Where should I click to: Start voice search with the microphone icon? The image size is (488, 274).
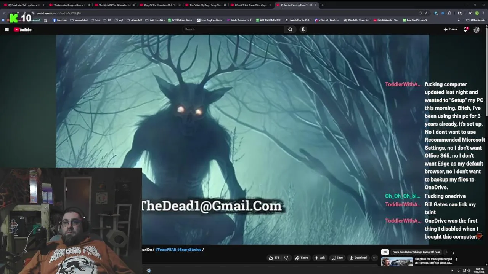pos(303,29)
